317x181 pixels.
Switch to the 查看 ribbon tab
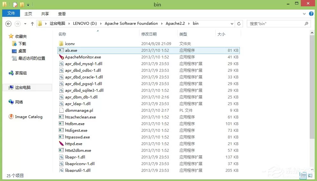62,14
